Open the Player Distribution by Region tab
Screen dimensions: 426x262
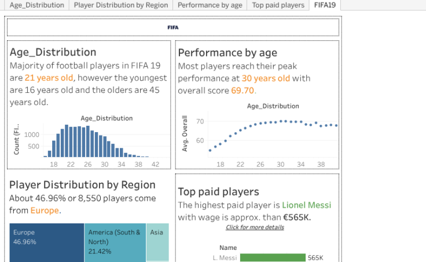(122, 5)
